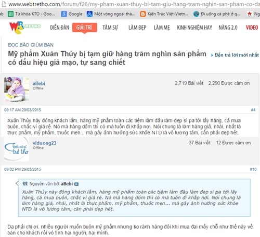
Task: Open the DIỄN ĐÀN menu
Action: pyautogui.click(x=60, y=28)
